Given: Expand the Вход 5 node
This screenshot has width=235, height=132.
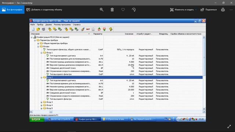Looking at the screenshot, I should coord(41,109).
